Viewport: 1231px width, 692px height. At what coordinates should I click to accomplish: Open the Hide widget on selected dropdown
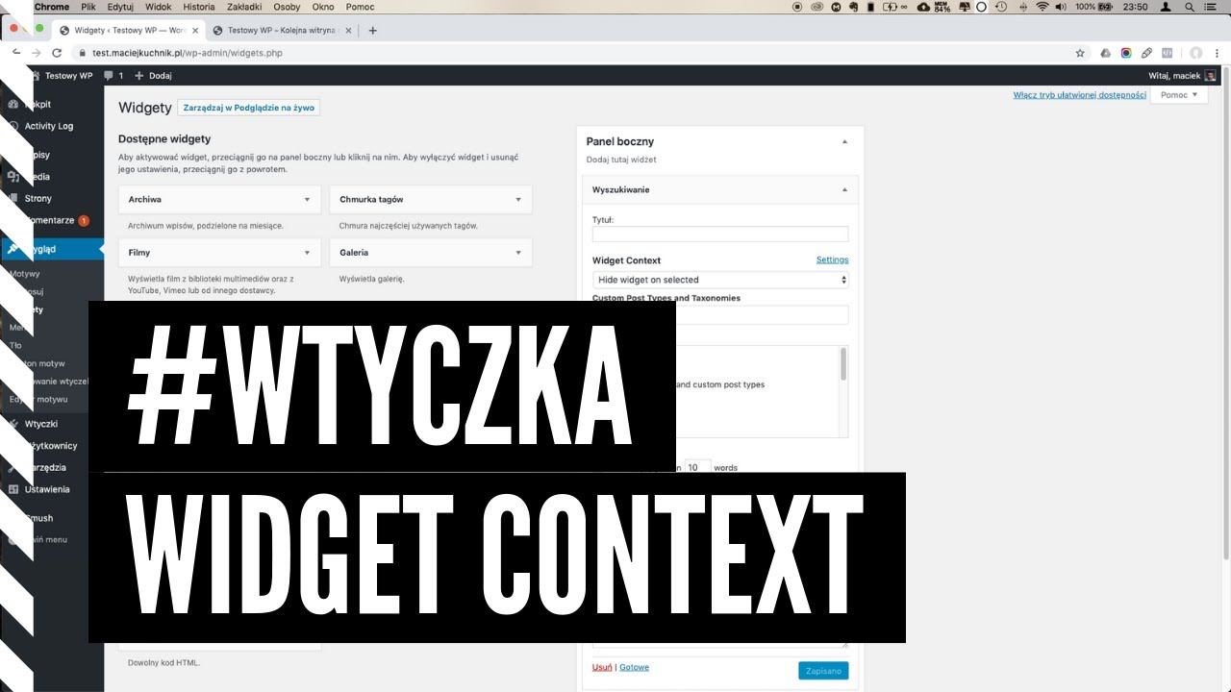pos(720,280)
